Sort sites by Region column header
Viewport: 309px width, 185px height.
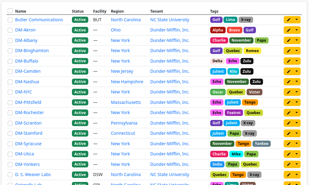click(x=117, y=11)
